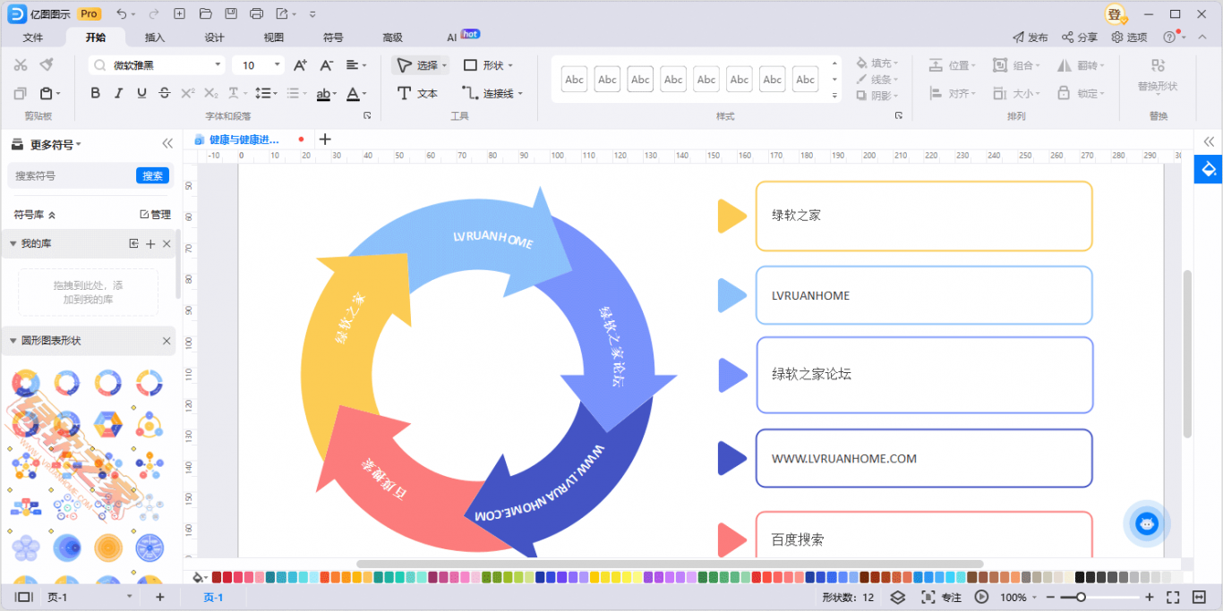
Task: Collapse the 圆形图表形状 library section
Action: click(13, 341)
